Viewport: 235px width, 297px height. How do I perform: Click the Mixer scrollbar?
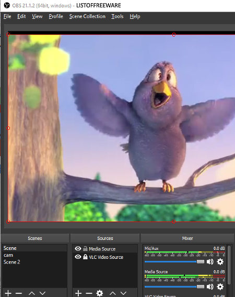tap(229, 265)
